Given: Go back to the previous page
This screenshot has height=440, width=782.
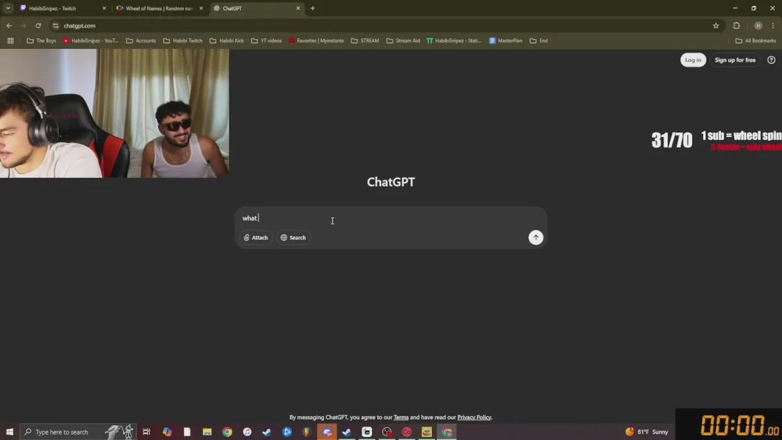Looking at the screenshot, I should tap(9, 26).
